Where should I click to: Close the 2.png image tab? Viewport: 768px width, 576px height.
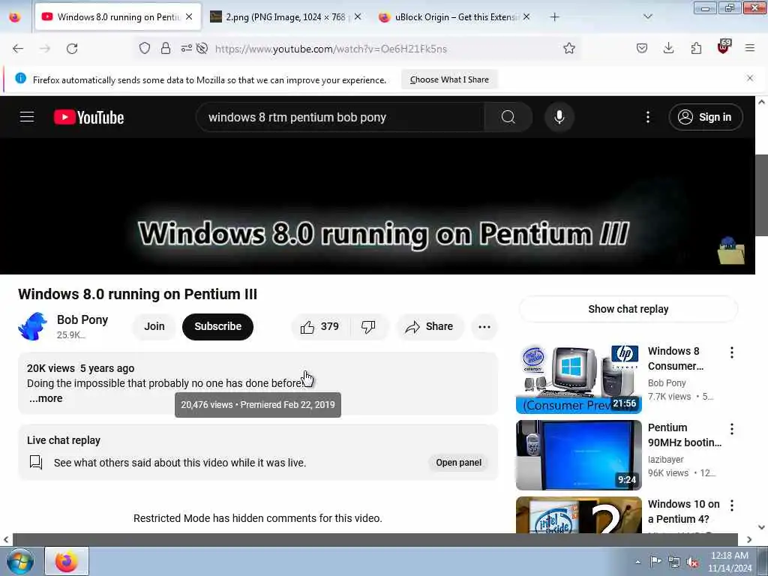(x=358, y=16)
